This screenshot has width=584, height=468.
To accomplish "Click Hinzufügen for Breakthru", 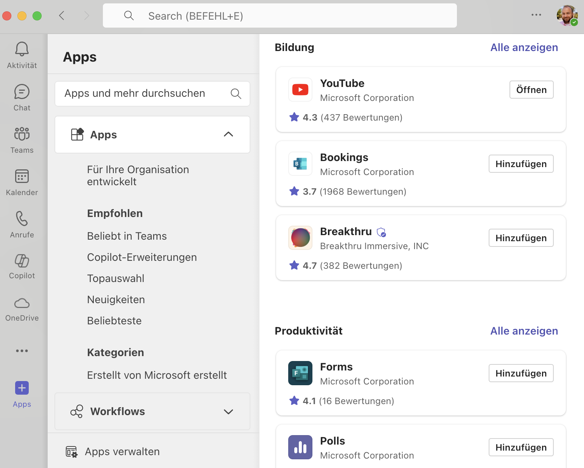I will coord(521,238).
